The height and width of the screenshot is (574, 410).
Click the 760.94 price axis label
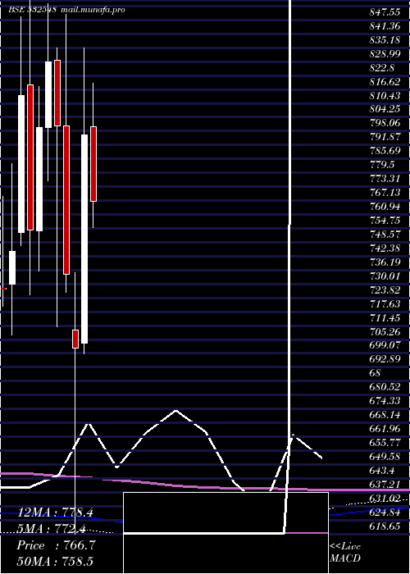pos(385,207)
